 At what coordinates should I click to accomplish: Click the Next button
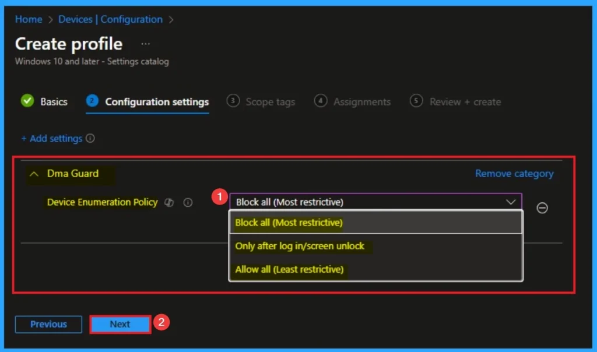click(120, 325)
